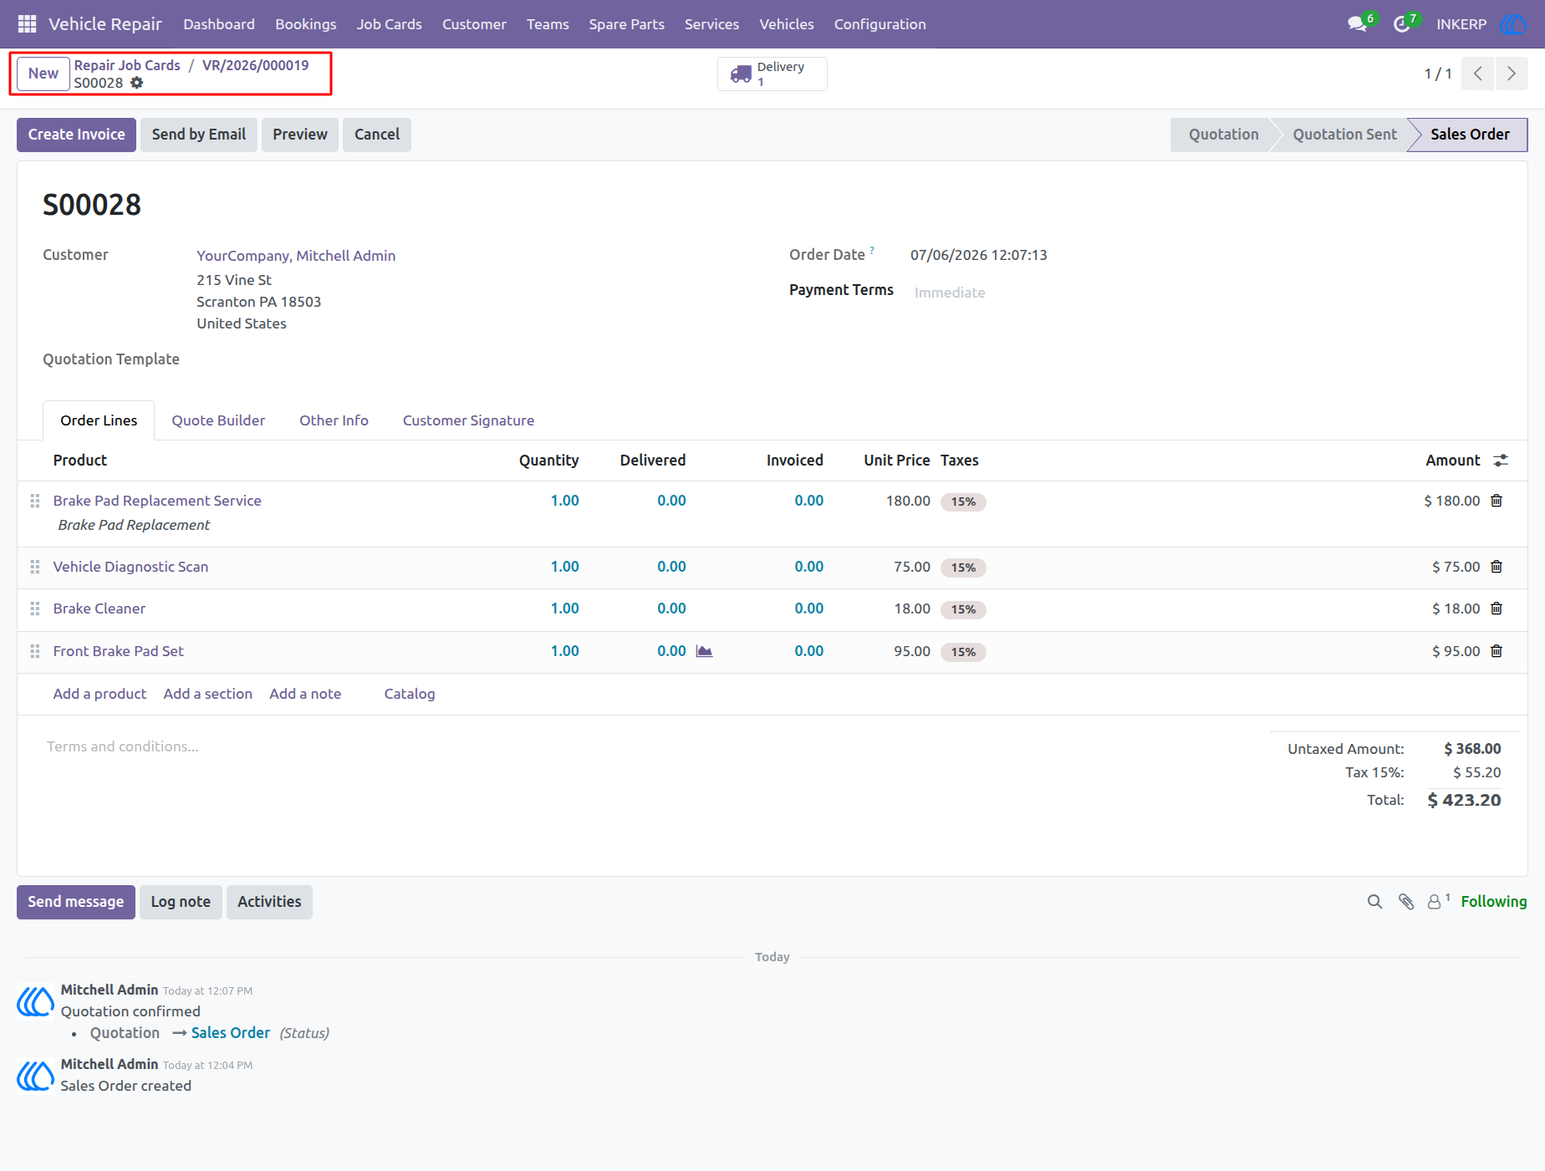Click the Preview button
Image resolution: width=1545 pixels, height=1171 pixels.
pos(300,135)
